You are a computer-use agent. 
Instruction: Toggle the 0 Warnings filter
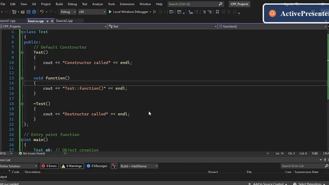coord(72,166)
